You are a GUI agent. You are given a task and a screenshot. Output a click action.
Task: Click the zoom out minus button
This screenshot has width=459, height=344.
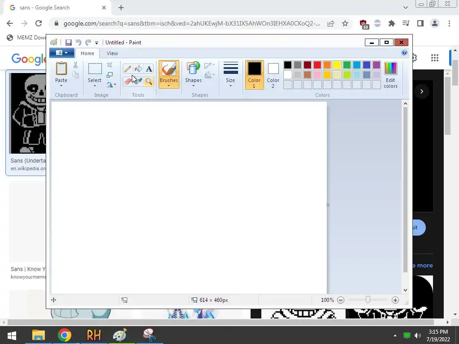341,300
